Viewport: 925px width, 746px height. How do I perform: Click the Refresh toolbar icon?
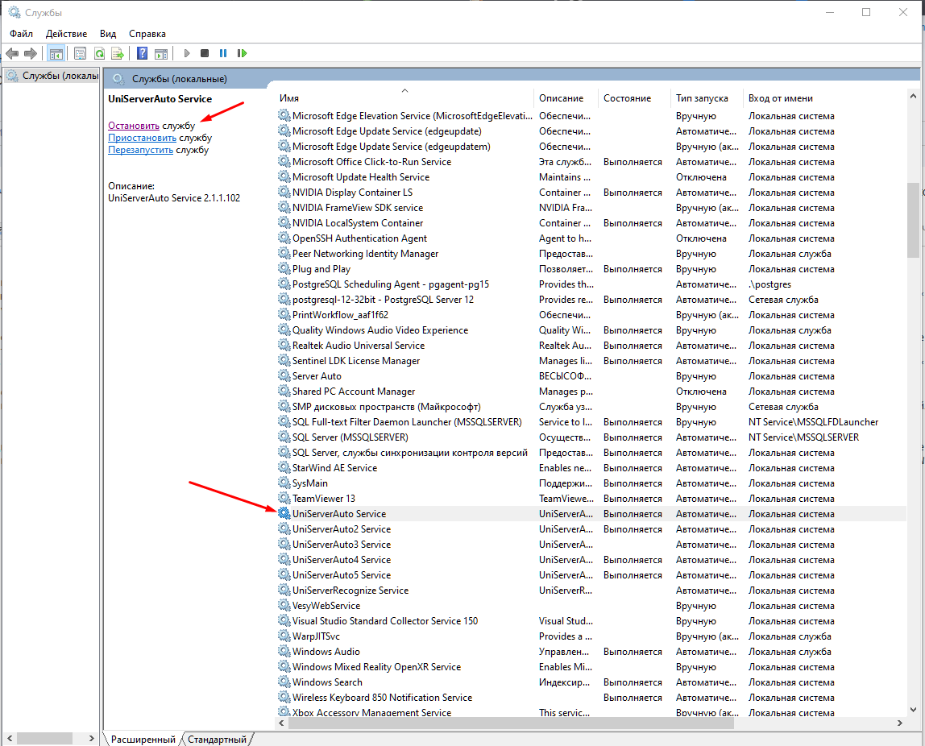click(99, 53)
